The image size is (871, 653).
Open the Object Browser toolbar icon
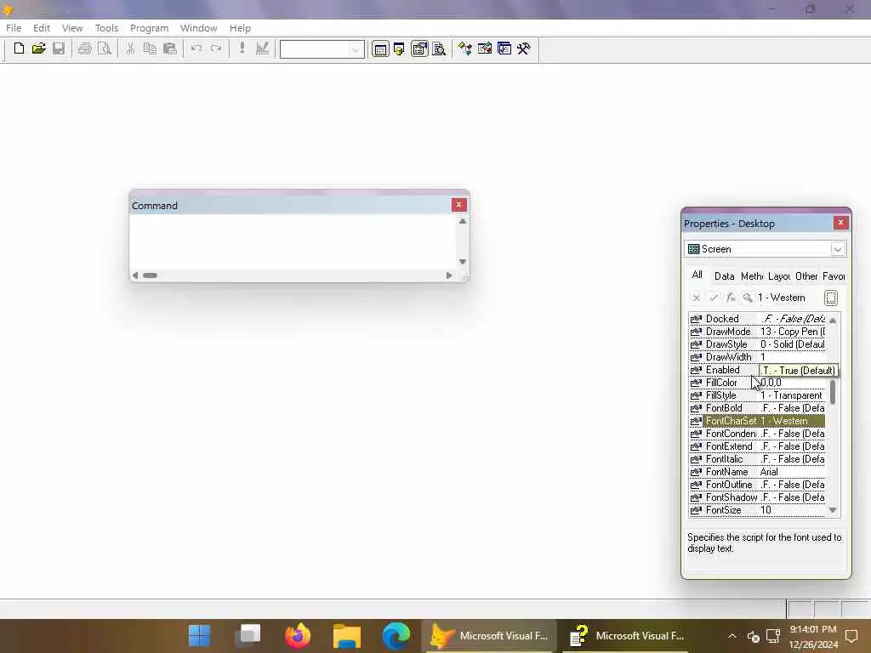coord(484,49)
